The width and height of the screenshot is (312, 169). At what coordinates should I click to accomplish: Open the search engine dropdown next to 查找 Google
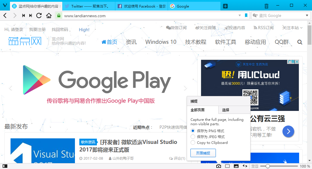tap(306, 15)
